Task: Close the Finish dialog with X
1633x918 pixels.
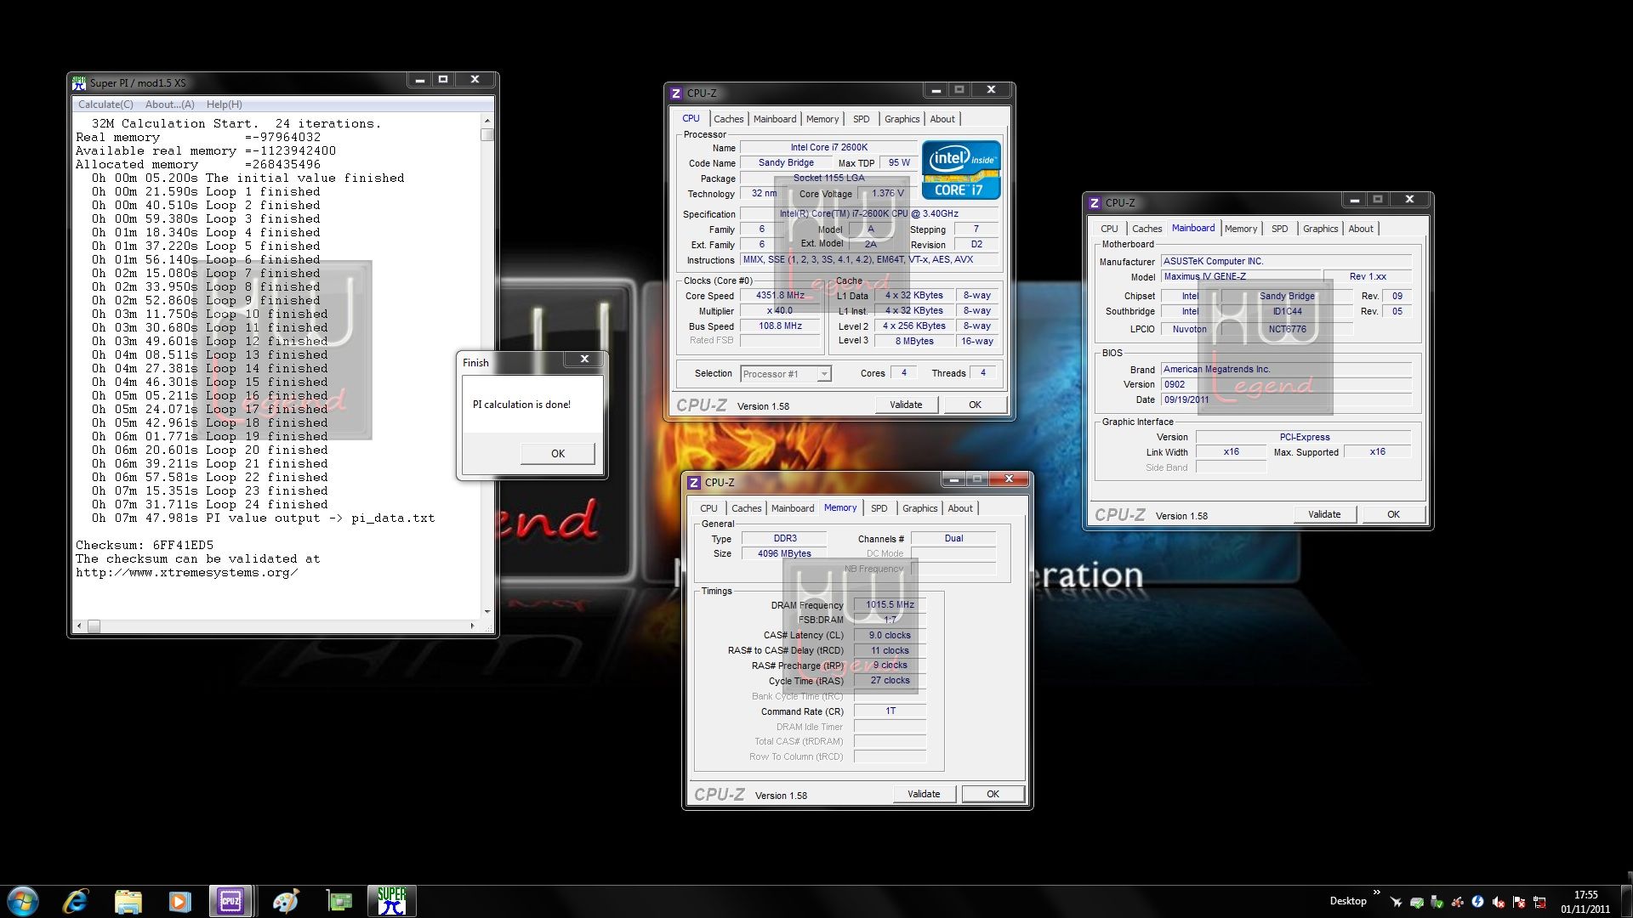Action: 584,360
